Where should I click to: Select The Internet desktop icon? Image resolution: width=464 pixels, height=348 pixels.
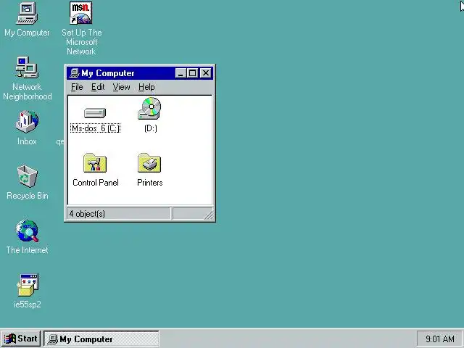click(x=27, y=231)
